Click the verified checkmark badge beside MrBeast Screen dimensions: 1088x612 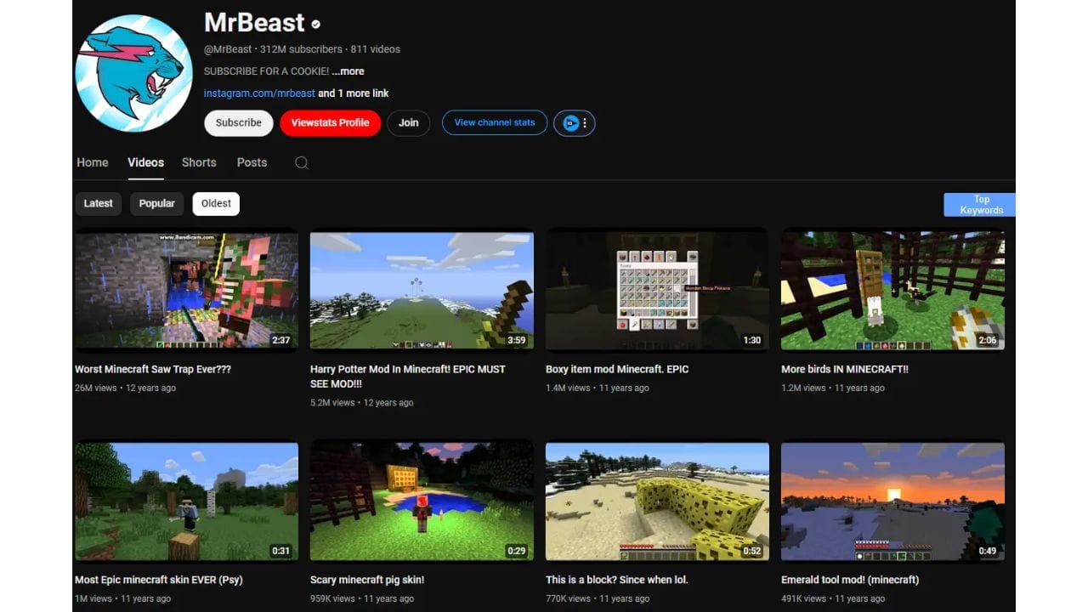316,25
